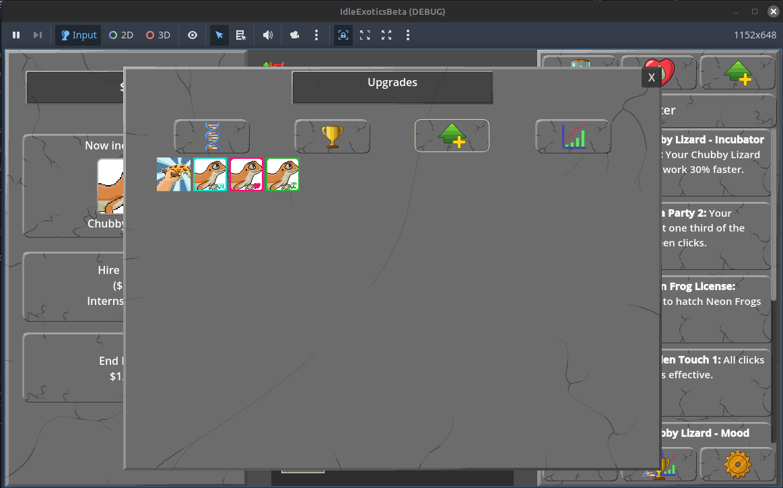Click the Upgrades title banner
Image resolution: width=783 pixels, height=488 pixels.
[393, 88]
